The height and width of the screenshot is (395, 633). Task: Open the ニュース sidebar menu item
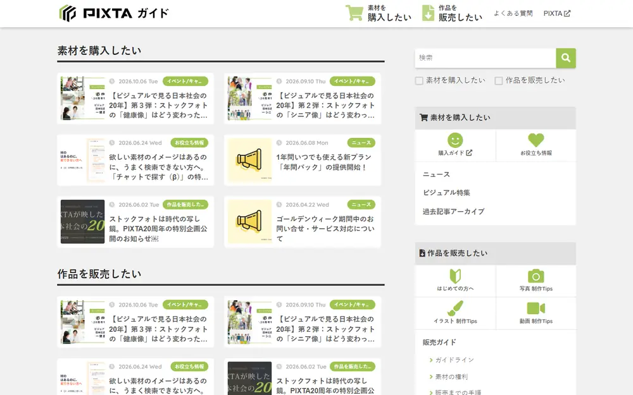436,174
